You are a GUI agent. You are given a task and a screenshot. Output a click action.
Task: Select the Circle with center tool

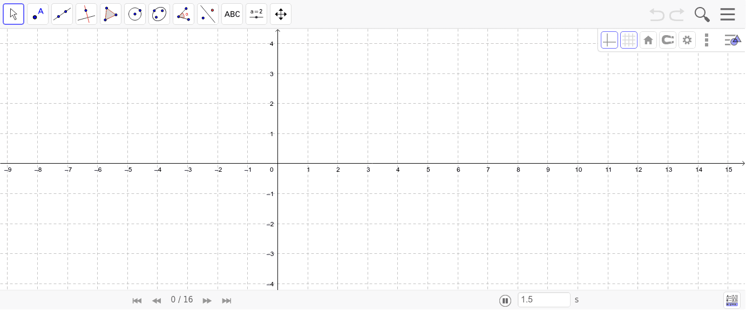click(135, 14)
